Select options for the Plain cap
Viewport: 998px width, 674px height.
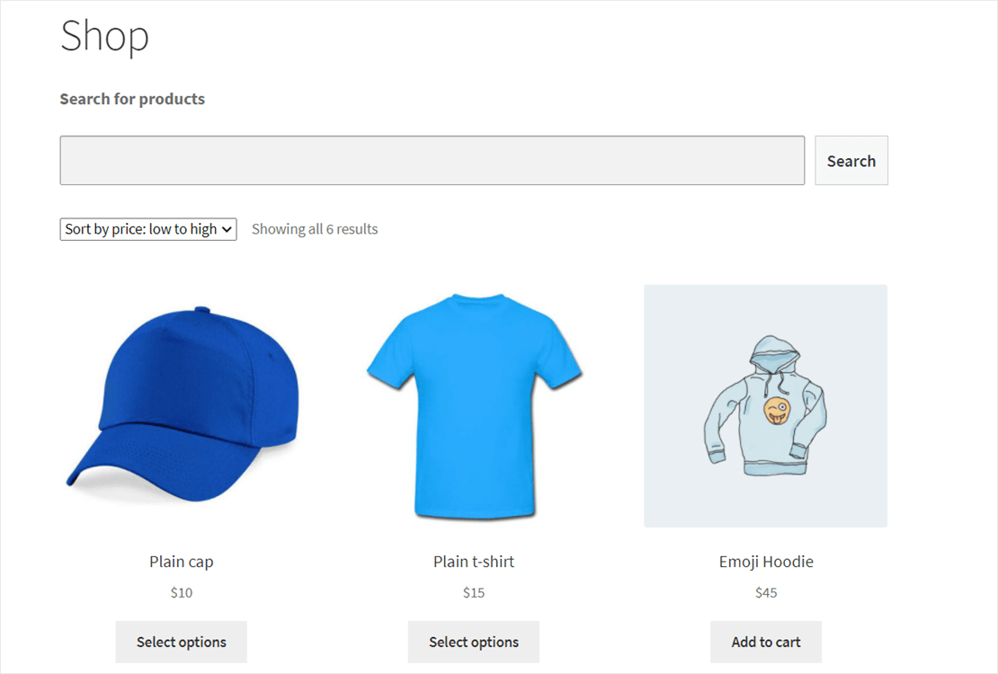181,642
